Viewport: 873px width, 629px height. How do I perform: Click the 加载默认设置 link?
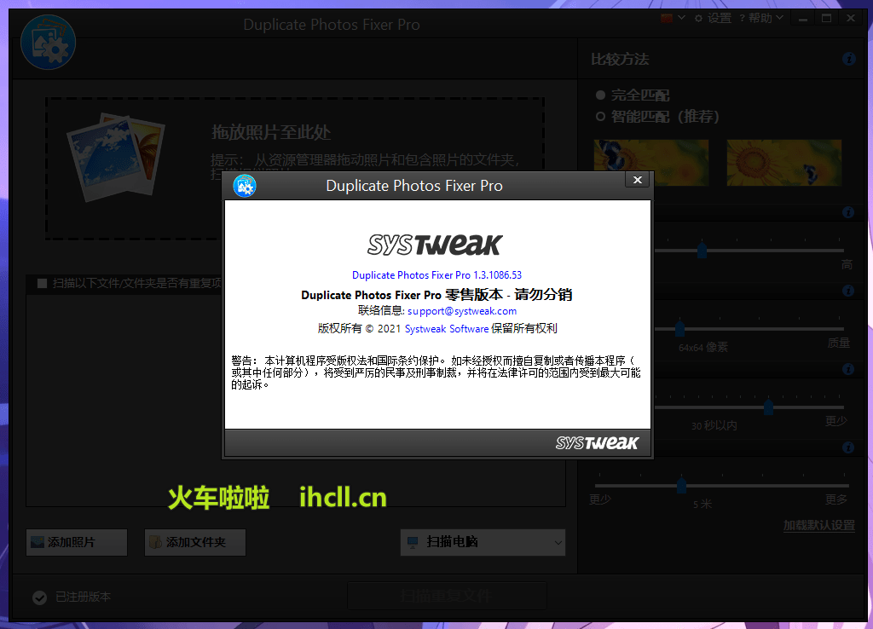coord(818,526)
